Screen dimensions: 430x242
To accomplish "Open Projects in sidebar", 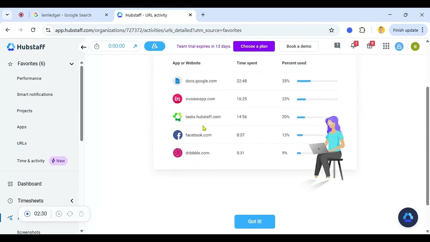I will 25,111.
